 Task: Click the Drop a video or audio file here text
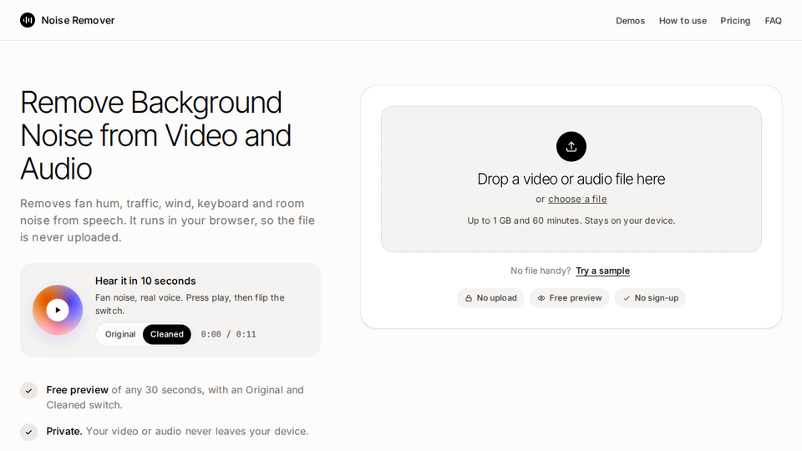[571, 179]
